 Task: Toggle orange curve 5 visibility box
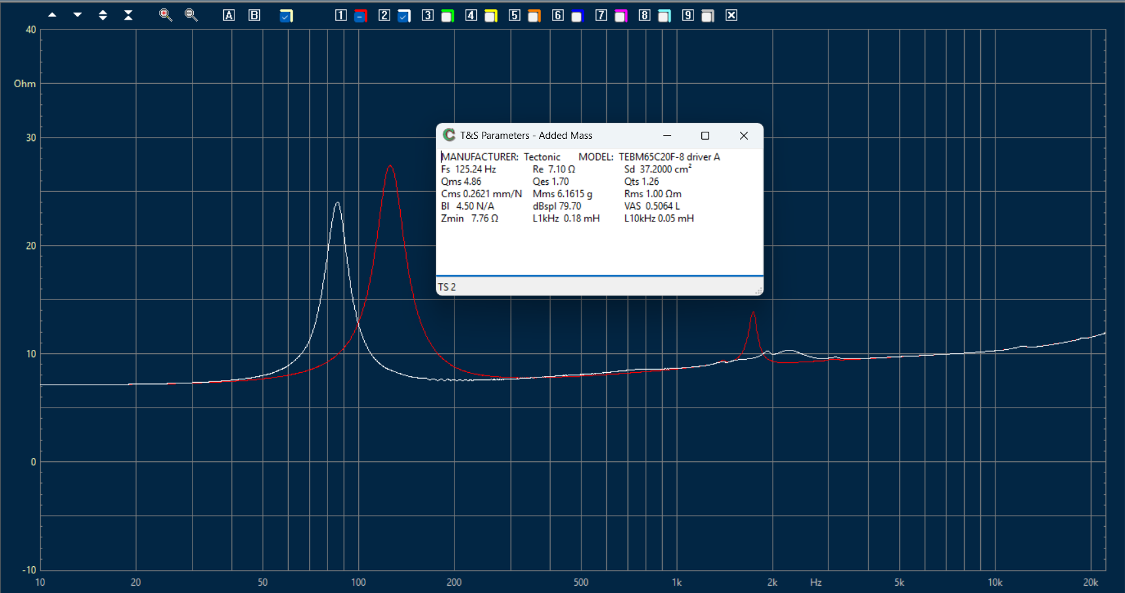(x=534, y=16)
